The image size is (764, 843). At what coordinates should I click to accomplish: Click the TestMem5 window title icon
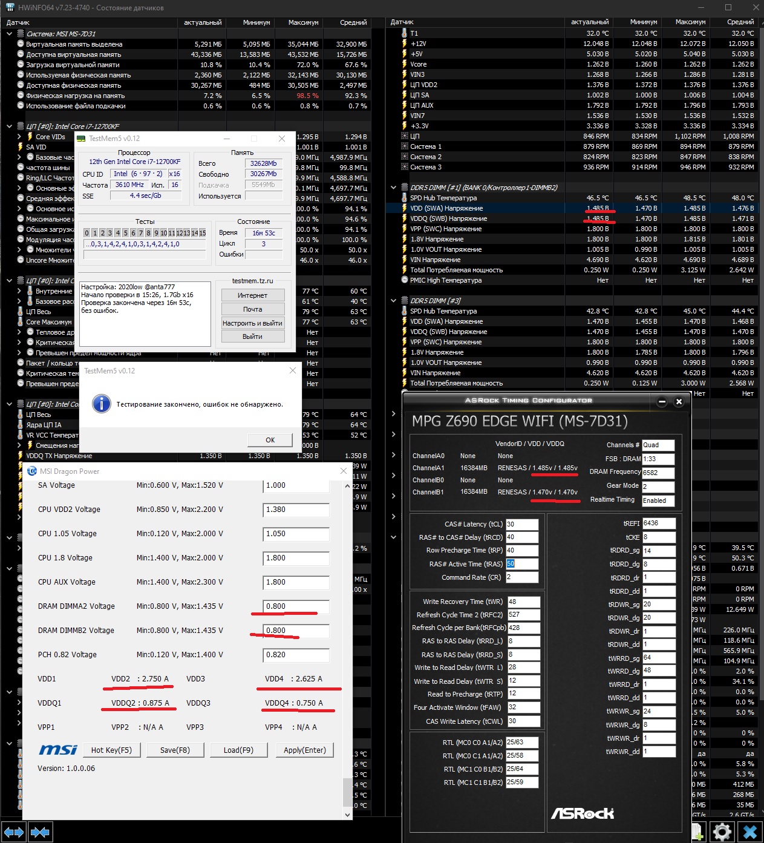pyautogui.click(x=81, y=139)
